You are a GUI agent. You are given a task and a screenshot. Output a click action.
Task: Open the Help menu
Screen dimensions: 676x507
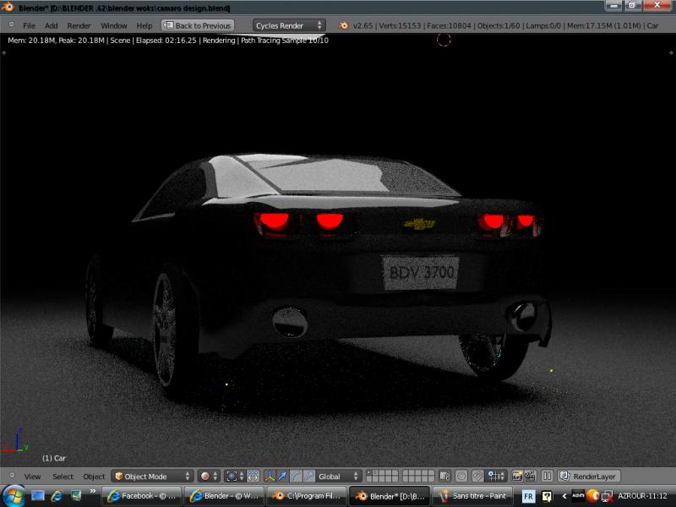(x=144, y=25)
